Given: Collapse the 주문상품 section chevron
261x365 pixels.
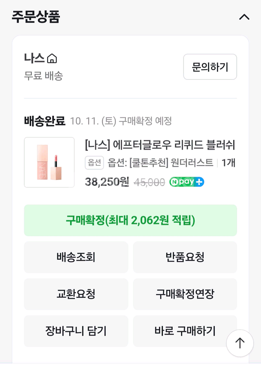Looking at the screenshot, I should pyautogui.click(x=244, y=17).
